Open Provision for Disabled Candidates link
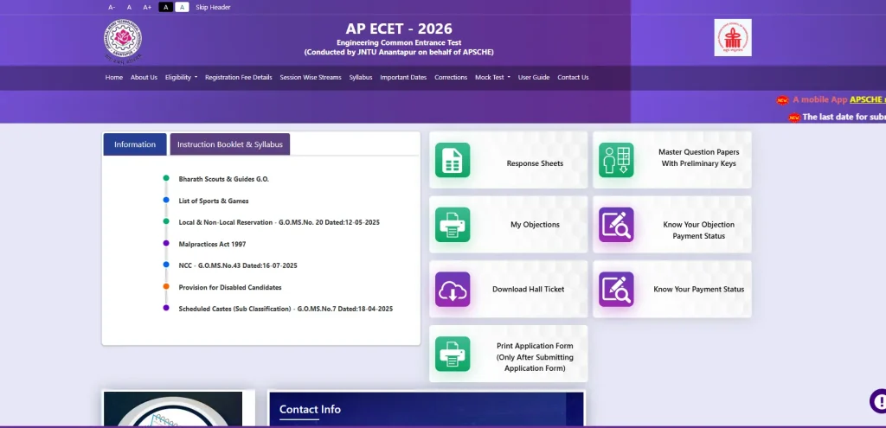886x428 pixels. [230, 287]
